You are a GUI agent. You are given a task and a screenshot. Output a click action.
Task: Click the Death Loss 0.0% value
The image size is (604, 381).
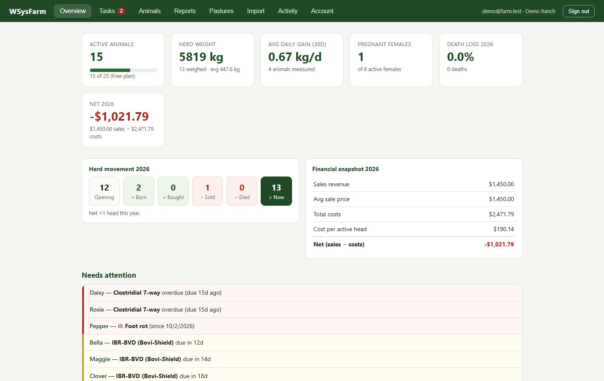click(460, 57)
